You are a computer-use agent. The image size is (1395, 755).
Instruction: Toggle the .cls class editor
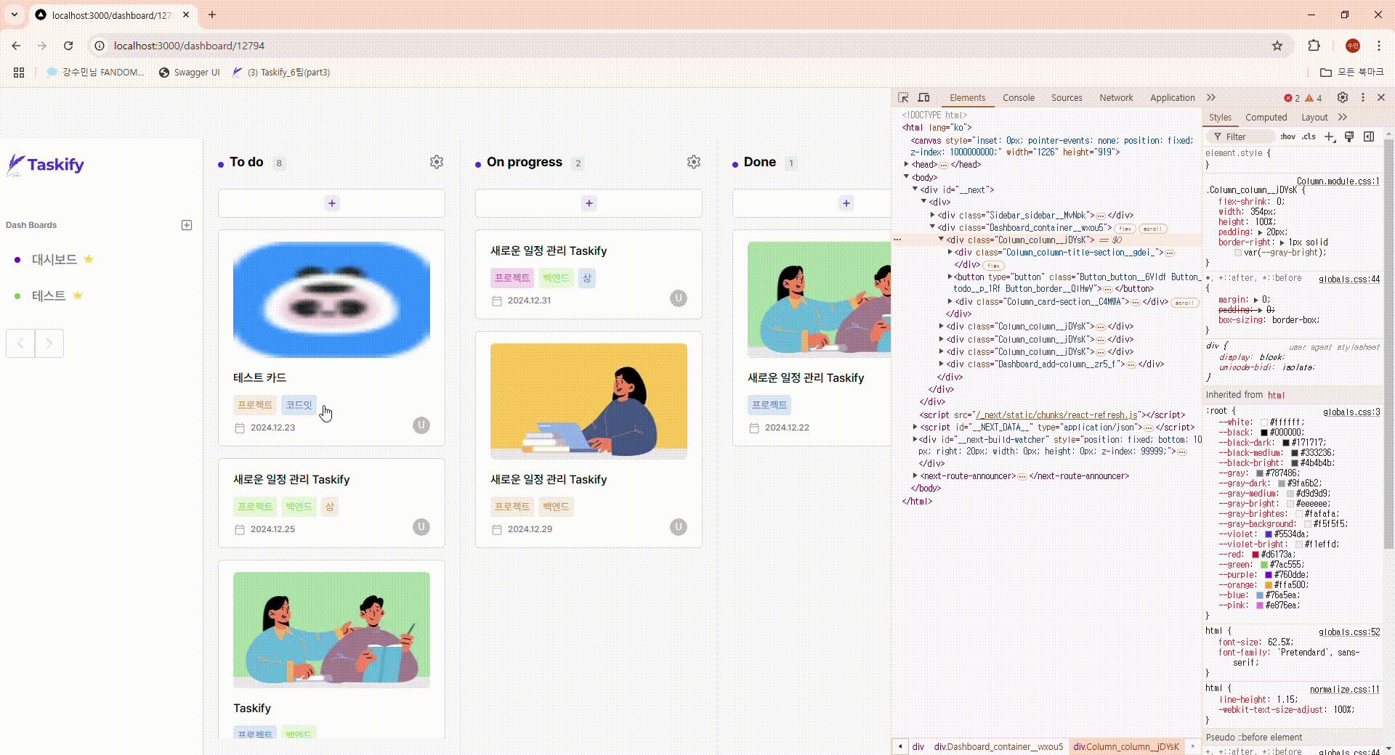[1309, 136]
